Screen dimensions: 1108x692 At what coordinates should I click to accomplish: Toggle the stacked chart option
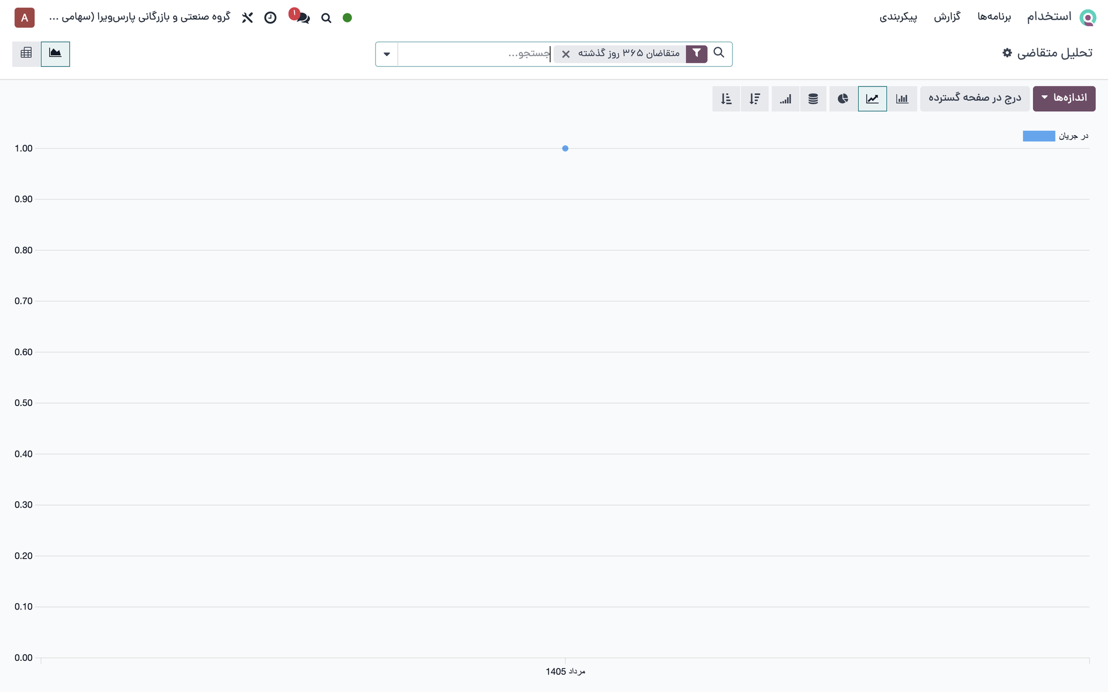click(x=813, y=99)
